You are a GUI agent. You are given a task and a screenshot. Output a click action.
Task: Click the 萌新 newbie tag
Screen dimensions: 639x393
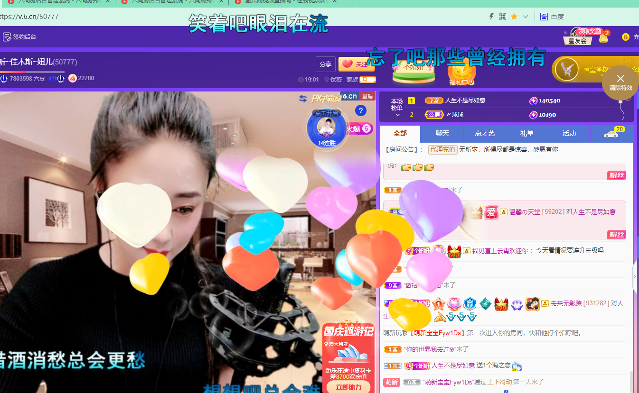pyautogui.click(x=392, y=382)
